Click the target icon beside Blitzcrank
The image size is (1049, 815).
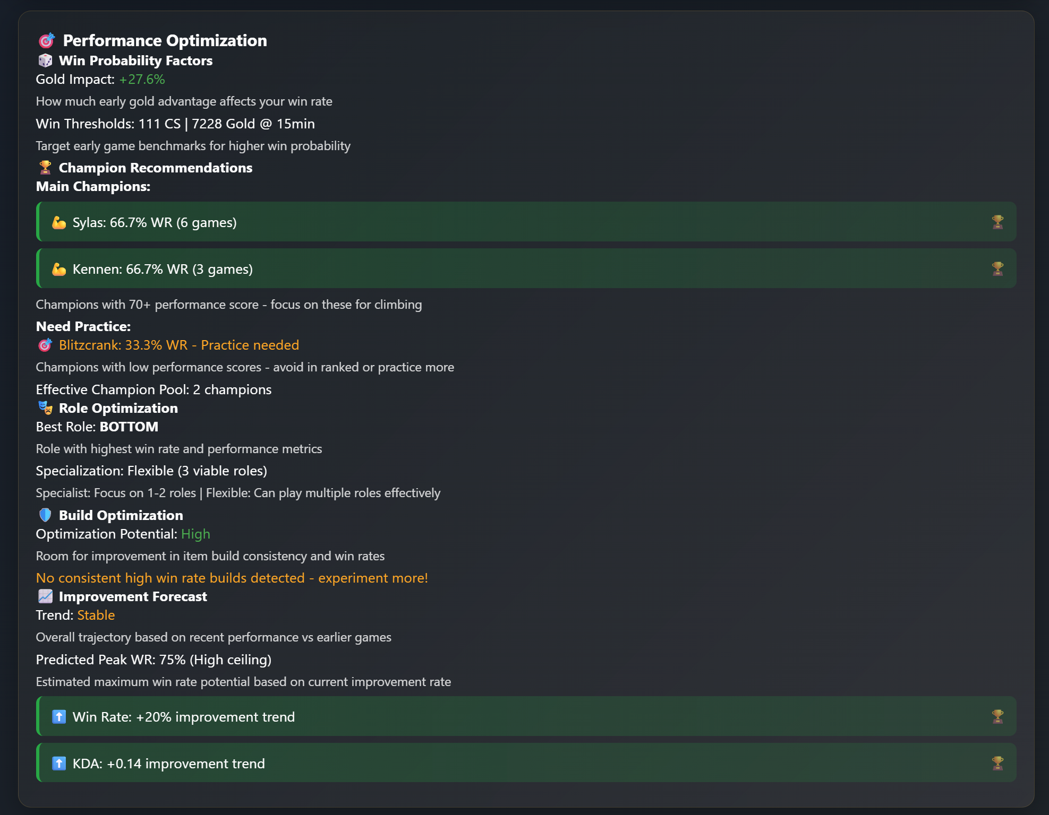tap(45, 345)
